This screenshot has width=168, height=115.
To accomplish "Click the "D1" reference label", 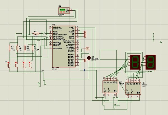I will (x=93, y=57).
